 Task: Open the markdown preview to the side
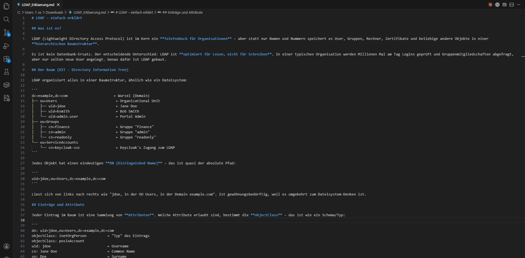click(x=504, y=5)
